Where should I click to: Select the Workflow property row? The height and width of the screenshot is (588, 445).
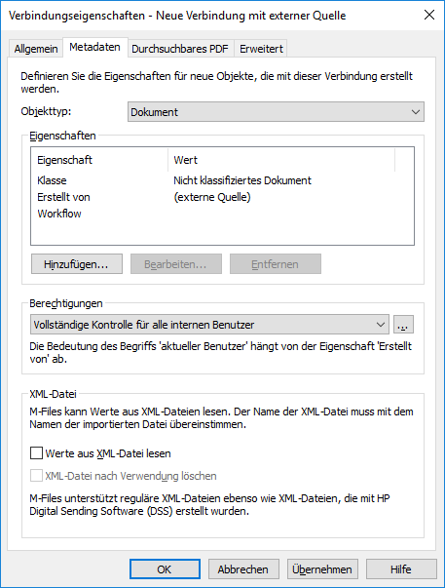[x=222, y=214]
